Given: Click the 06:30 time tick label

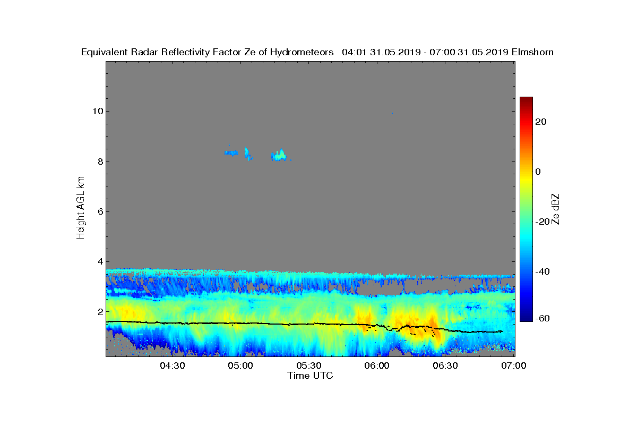Looking at the screenshot, I should click(x=446, y=366).
